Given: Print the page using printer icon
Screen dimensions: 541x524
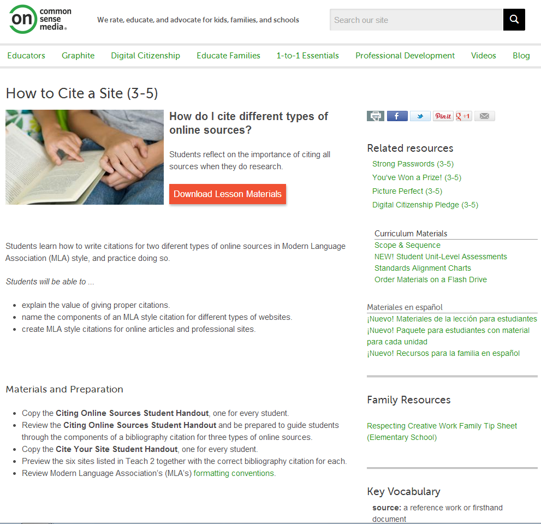Looking at the screenshot, I should click(376, 116).
